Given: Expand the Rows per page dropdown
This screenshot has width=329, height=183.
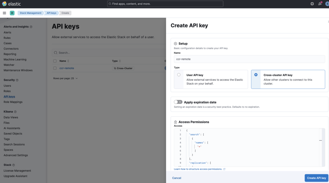Looking at the screenshot, I should [65, 78].
